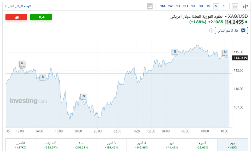Select the 5-minute timeframe
Image resolution: width=252 pixels, height=151 pixels.
tap(216, 6)
